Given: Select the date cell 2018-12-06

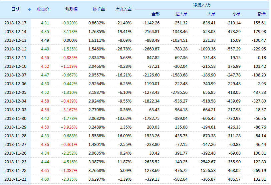Looking at the screenshot, I should (x=15, y=84).
